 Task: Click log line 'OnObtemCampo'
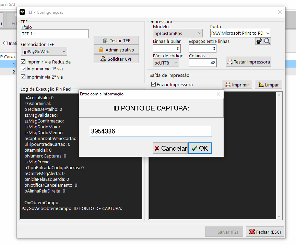click(x=42, y=203)
